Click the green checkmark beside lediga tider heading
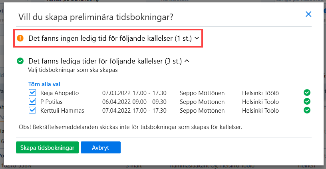Screen dimensions: 326x169 (20, 61)
